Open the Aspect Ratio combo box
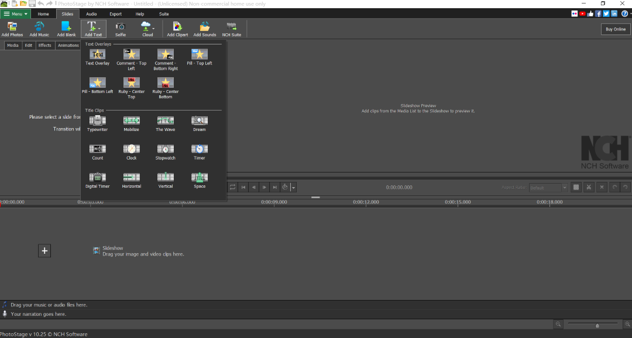This screenshot has width=632, height=338. click(x=548, y=188)
